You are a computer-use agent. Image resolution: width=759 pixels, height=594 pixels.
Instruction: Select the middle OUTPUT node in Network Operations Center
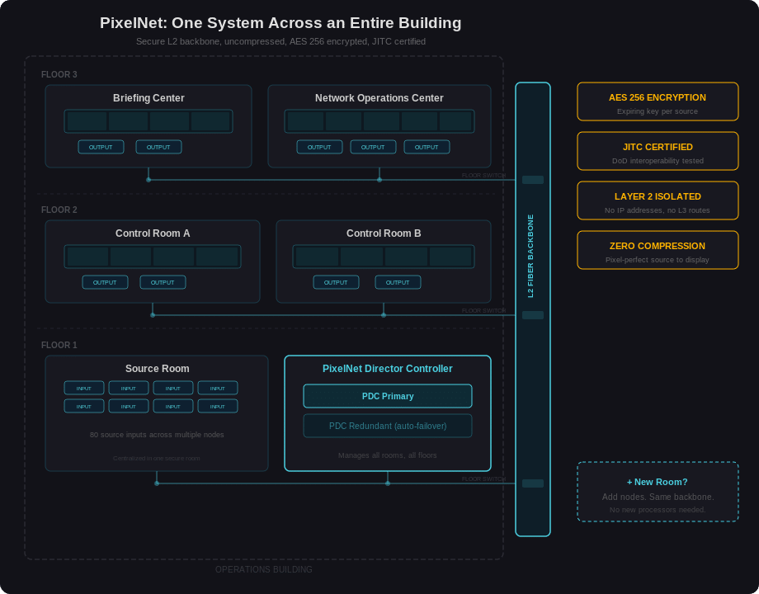373,147
